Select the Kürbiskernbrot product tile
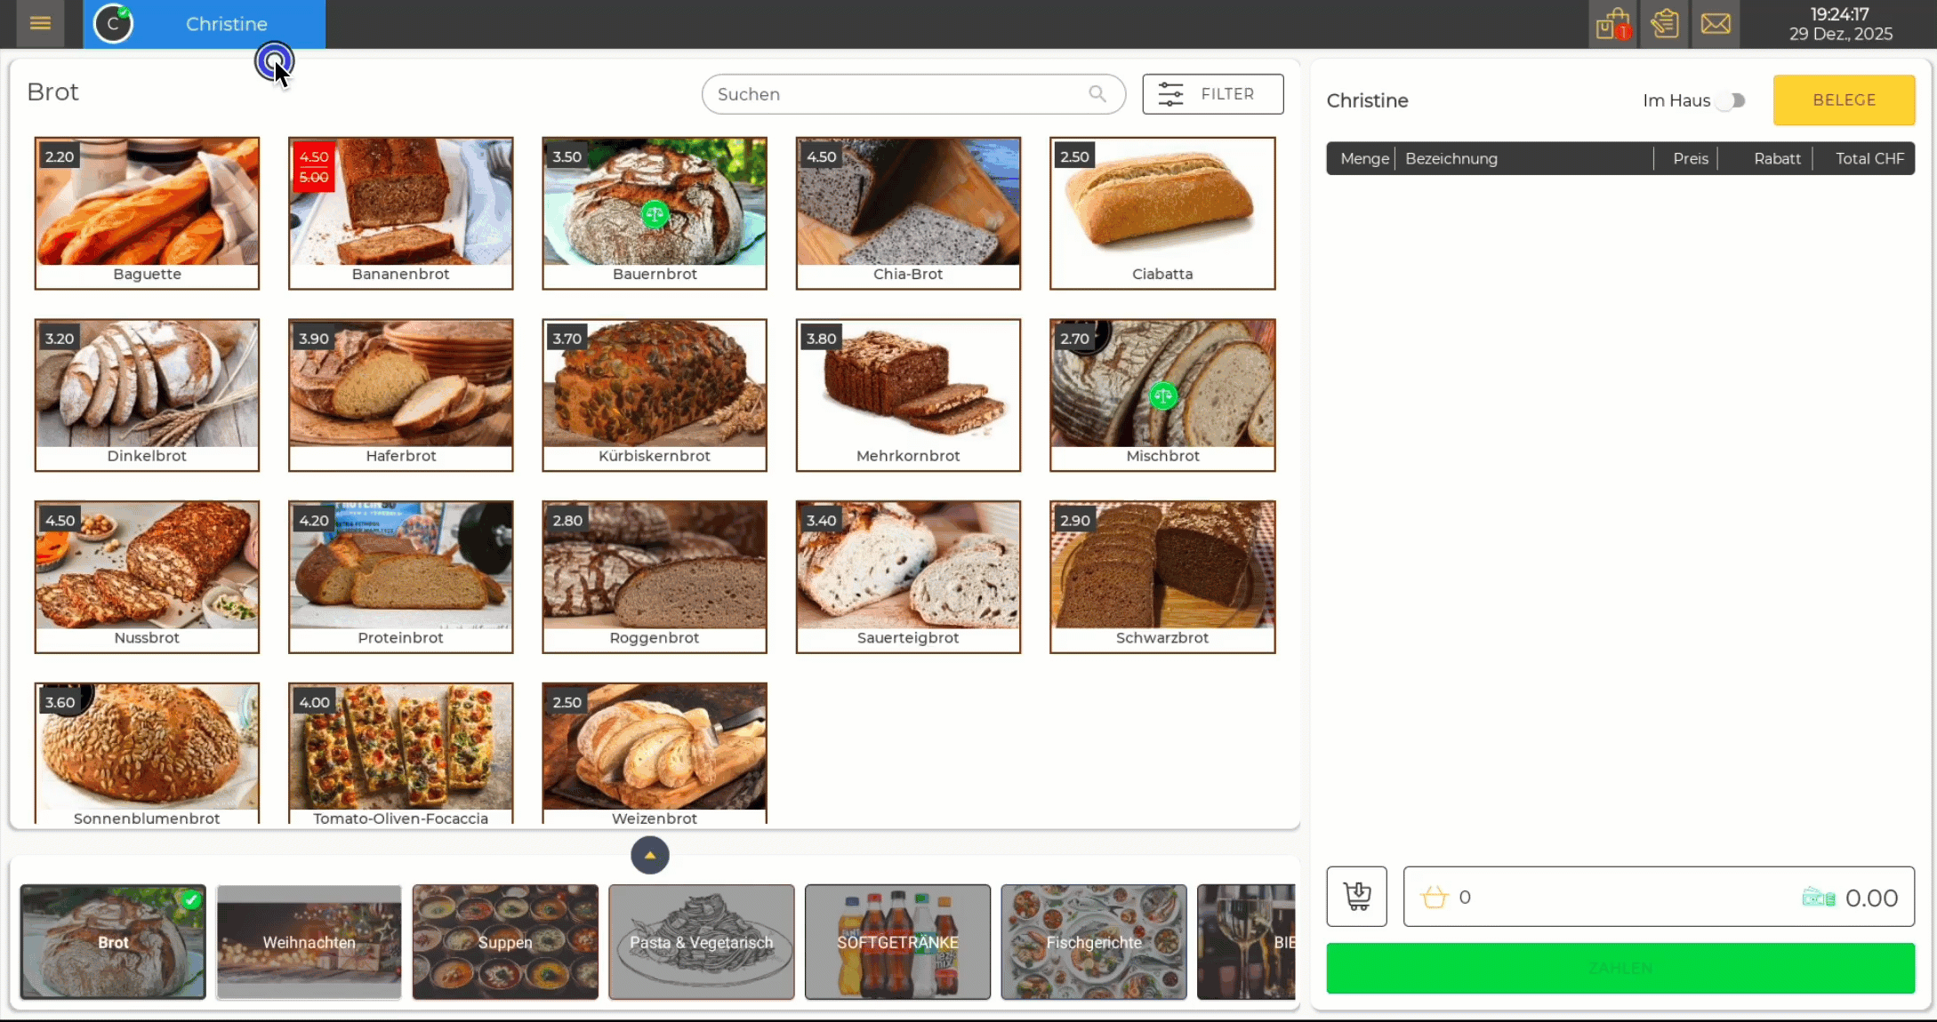 (x=655, y=395)
